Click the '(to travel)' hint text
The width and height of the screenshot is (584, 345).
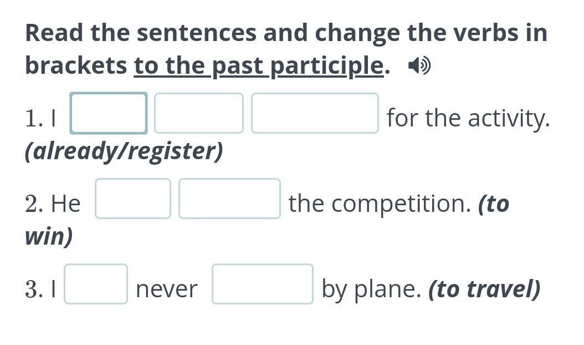[x=484, y=289]
